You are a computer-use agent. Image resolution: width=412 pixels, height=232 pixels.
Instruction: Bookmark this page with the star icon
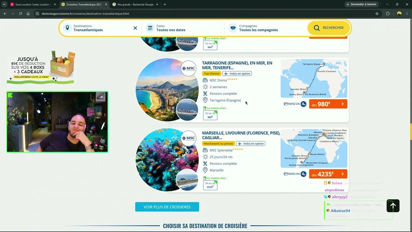pyautogui.click(x=377, y=14)
